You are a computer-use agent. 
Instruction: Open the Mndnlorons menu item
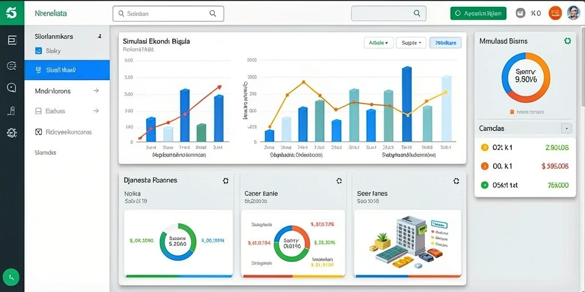[67, 91]
